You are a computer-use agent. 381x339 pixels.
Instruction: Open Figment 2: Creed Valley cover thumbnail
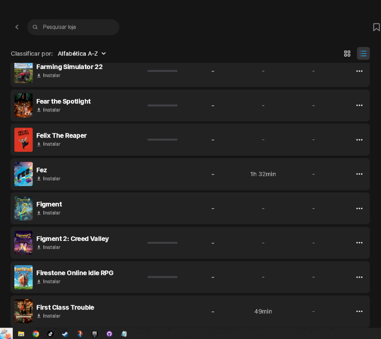[23, 243]
